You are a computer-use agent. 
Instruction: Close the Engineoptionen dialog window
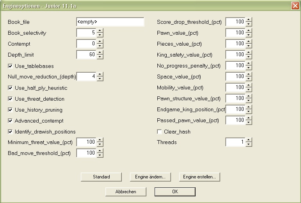click(x=295, y=6)
